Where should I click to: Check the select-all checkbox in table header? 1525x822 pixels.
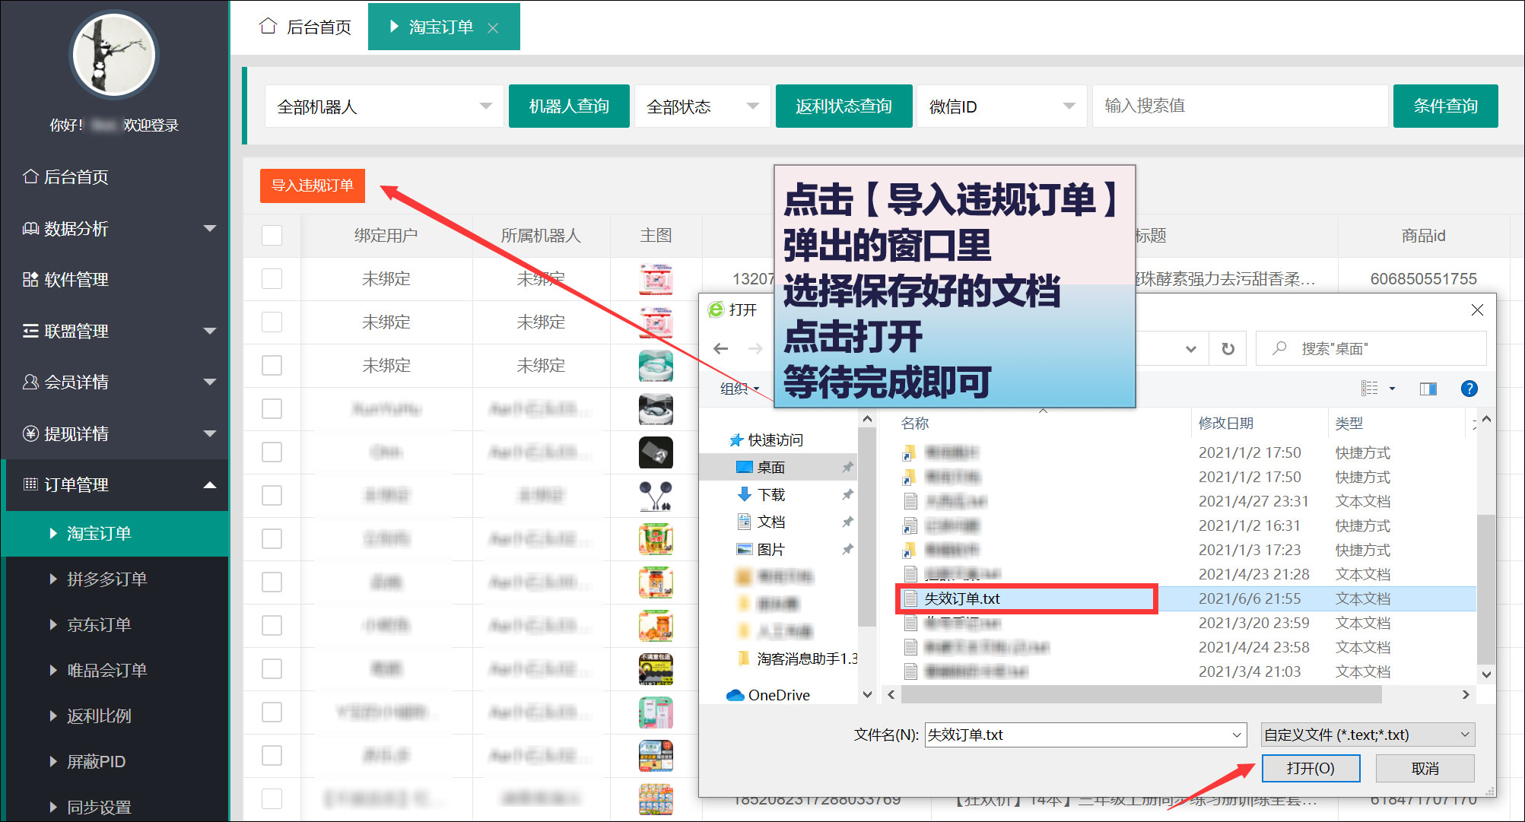click(272, 236)
